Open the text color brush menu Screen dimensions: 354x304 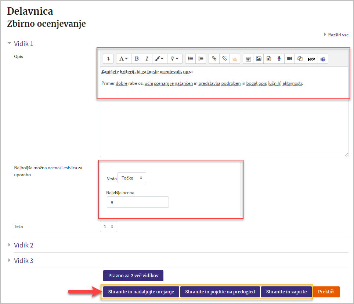click(x=160, y=59)
